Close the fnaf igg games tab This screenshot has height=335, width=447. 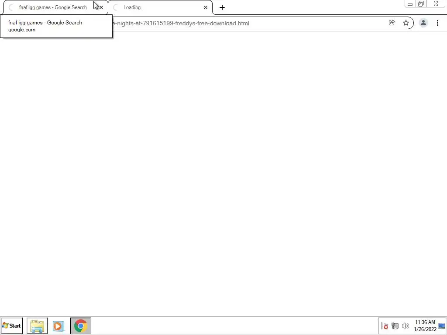[101, 7]
